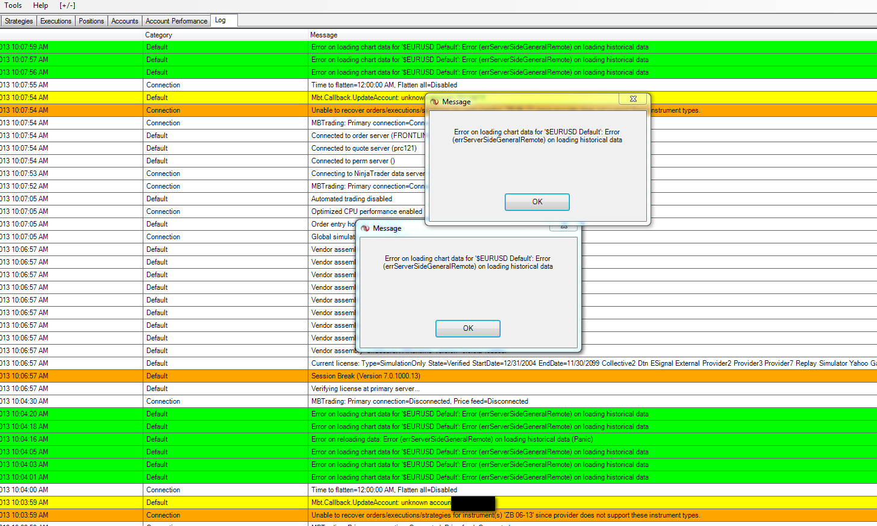Click the 'Time to flatten' message at 10:07:55 AM
This screenshot has height=526, width=877.
(x=384, y=85)
